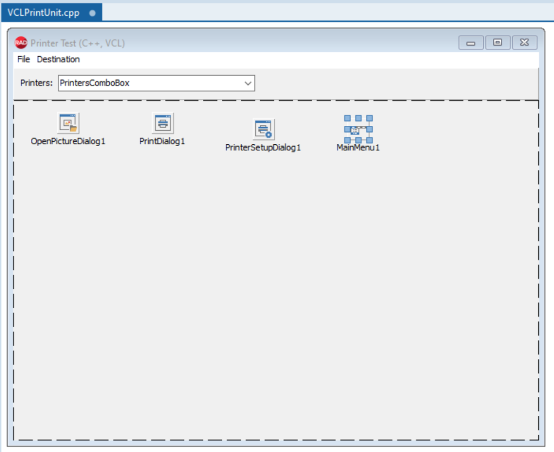Screen dimensions: 554x452
Task: Click the picture icon on OpenPictureDialog1
Action: coord(68,123)
